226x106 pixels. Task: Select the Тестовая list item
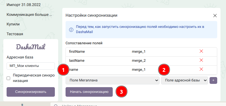(x=15, y=34)
